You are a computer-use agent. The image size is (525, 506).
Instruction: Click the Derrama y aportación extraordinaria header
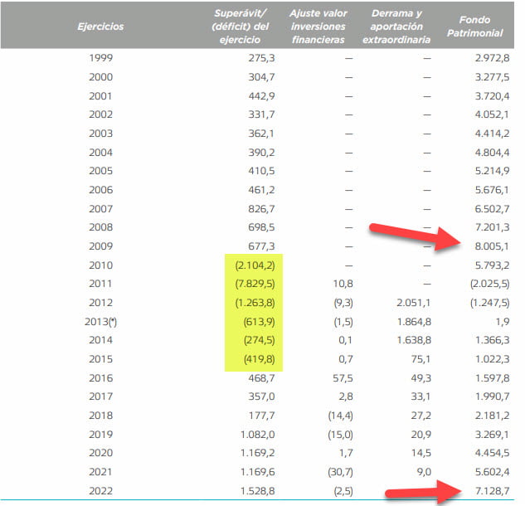pos(396,27)
